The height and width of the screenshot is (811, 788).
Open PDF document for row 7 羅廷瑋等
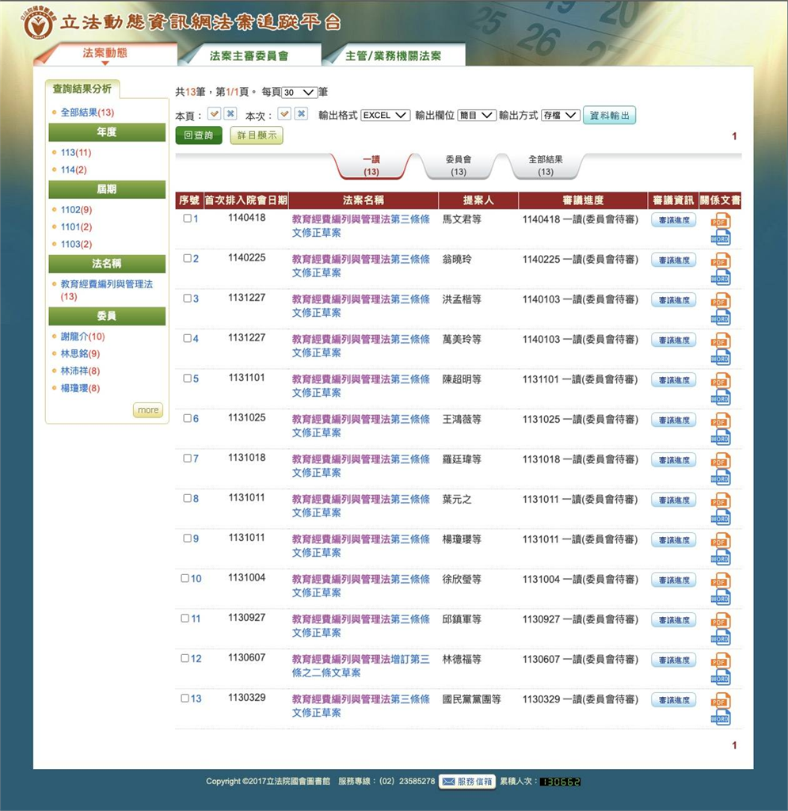(720, 461)
